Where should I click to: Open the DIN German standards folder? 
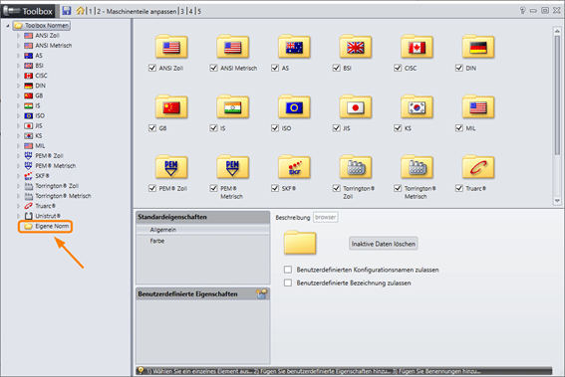[478, 47]
